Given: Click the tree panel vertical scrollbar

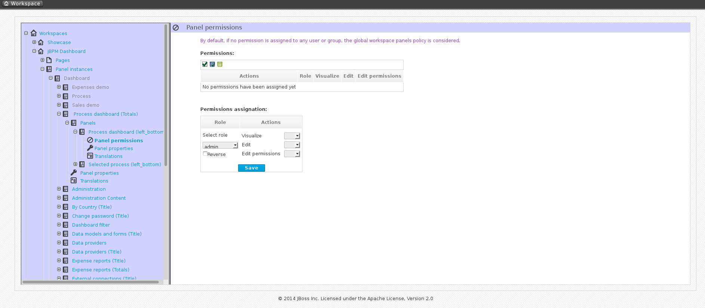Looking at the screenshot, I should pyautogui.click(x=166, y=95).
